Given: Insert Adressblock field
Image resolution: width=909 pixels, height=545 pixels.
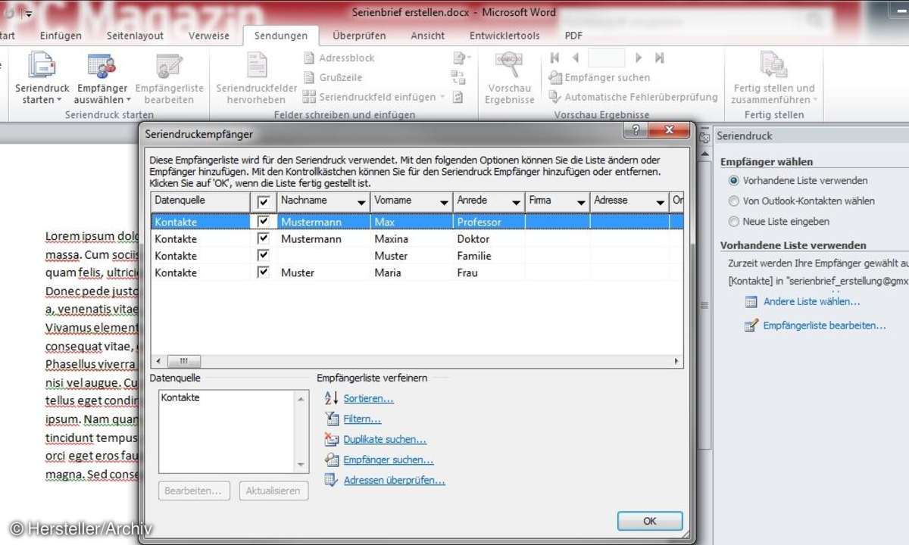Looking at the screenshot, I should tap(339, 58).
